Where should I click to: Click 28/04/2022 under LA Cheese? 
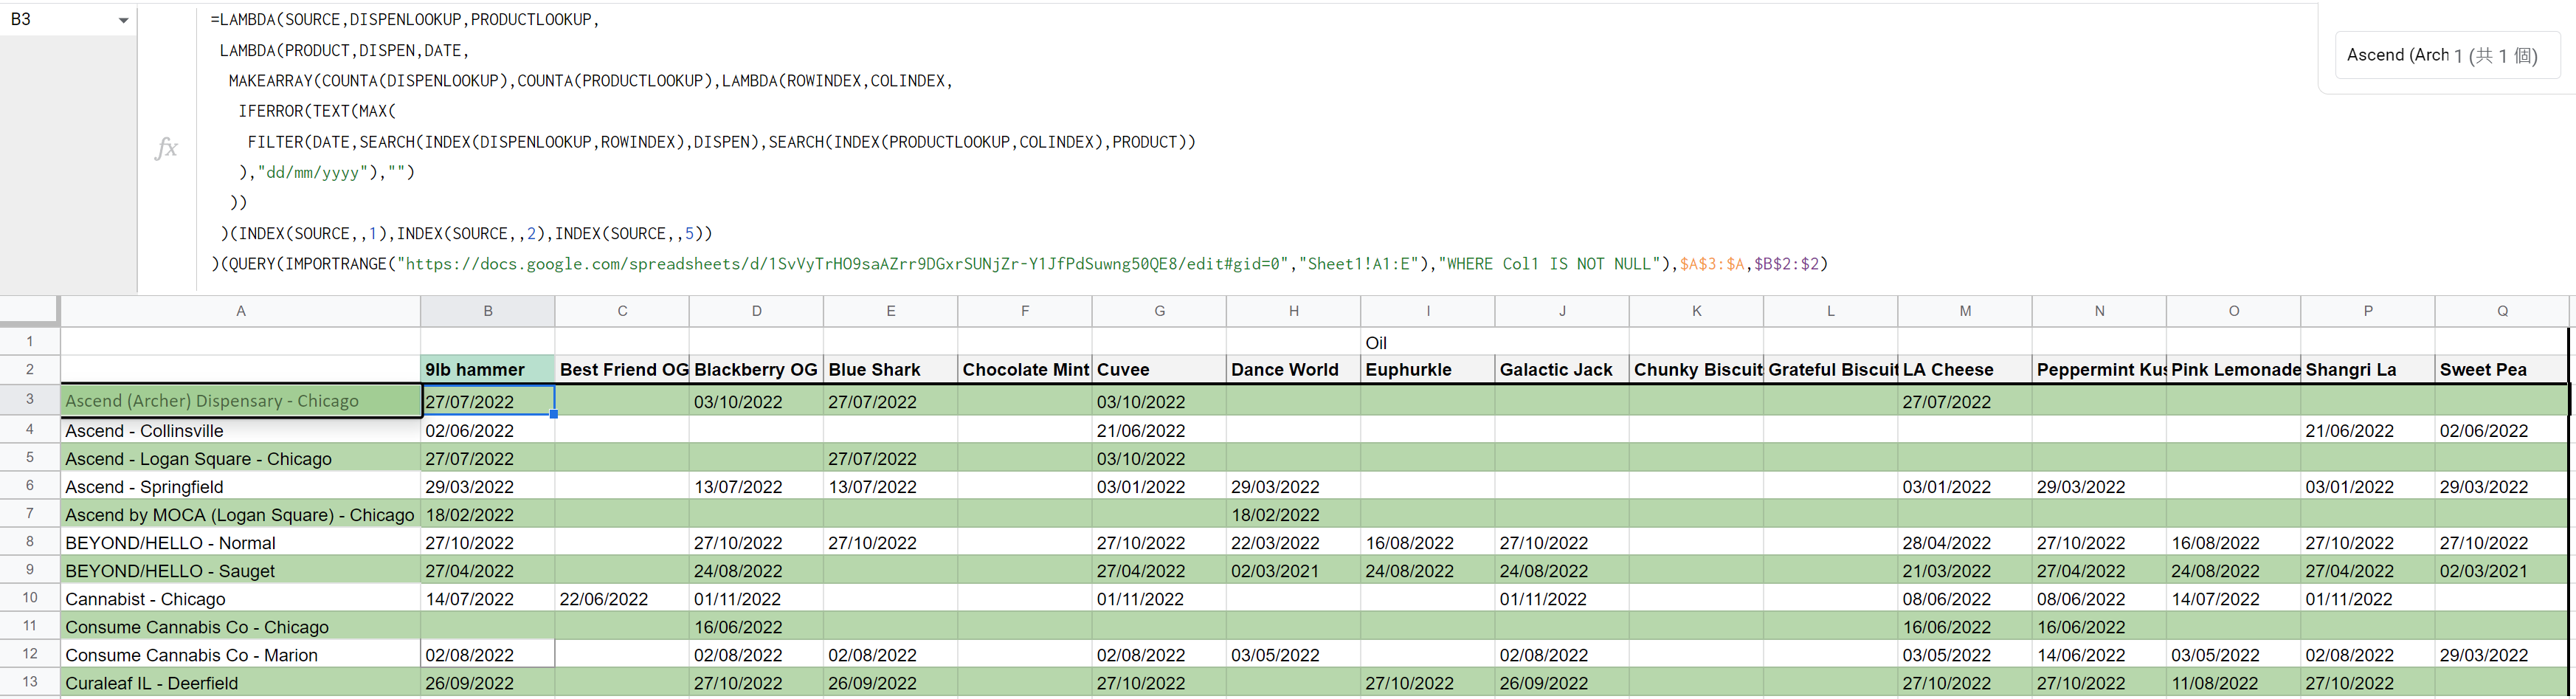(x=1965, y=542)
